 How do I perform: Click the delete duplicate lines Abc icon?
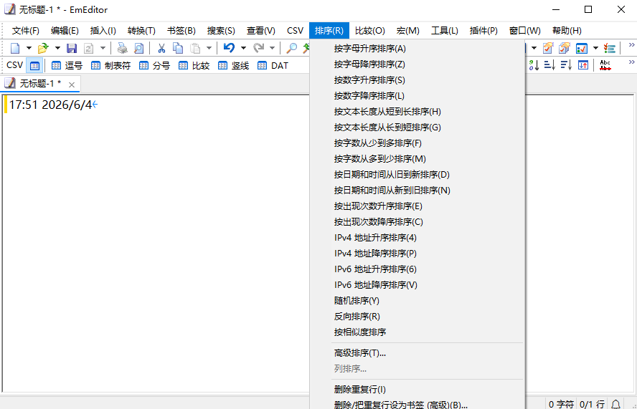tap(605, 65)
